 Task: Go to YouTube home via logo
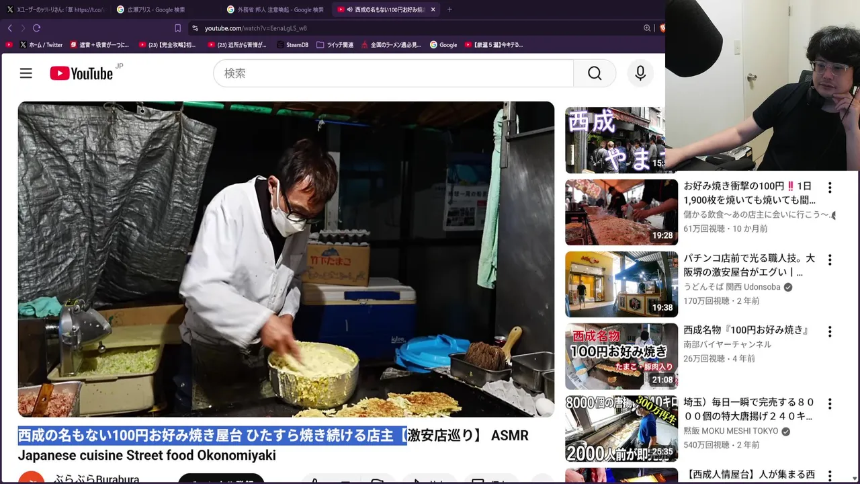pos(81,73)
